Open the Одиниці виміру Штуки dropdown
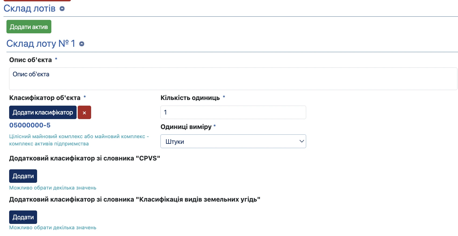Screen dimensions: 458x236 pyautogui.click(x=233, y=141)
